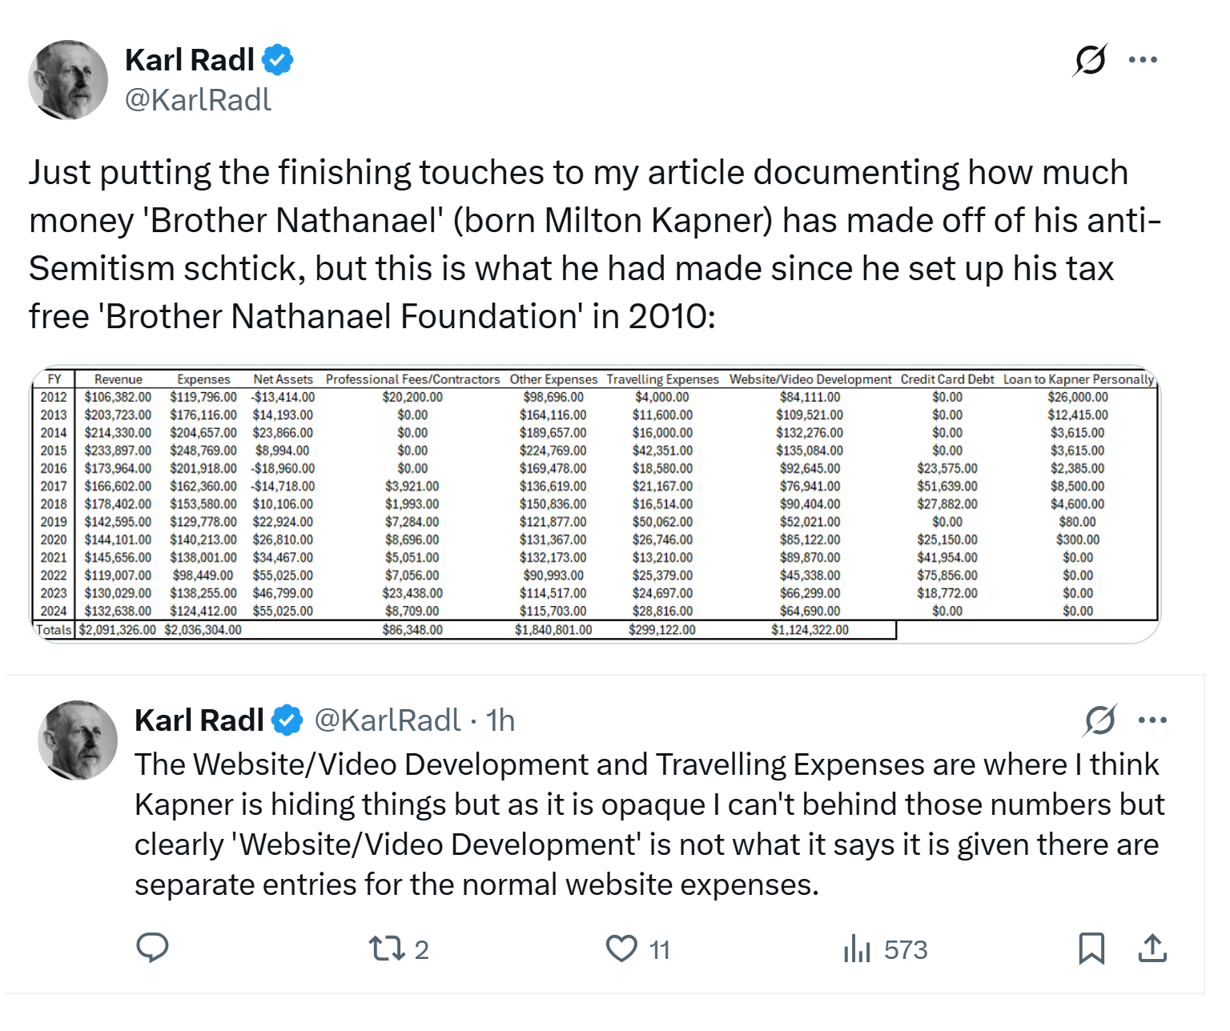Screen dimensions: 1230x1031
Task: View analytics showing 573 views
Action: click(x=885, y=949)
